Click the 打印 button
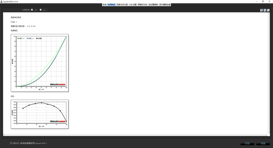 [x=247, y=144]
